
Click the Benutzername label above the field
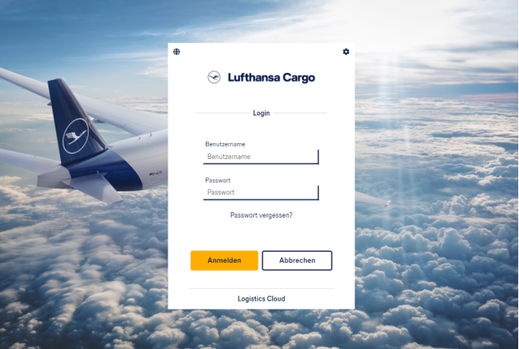coord(225,144)
